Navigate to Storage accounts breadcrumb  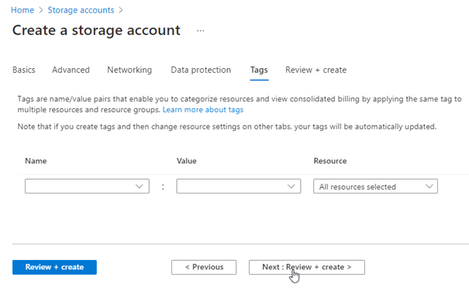click(x=81, y=10)
